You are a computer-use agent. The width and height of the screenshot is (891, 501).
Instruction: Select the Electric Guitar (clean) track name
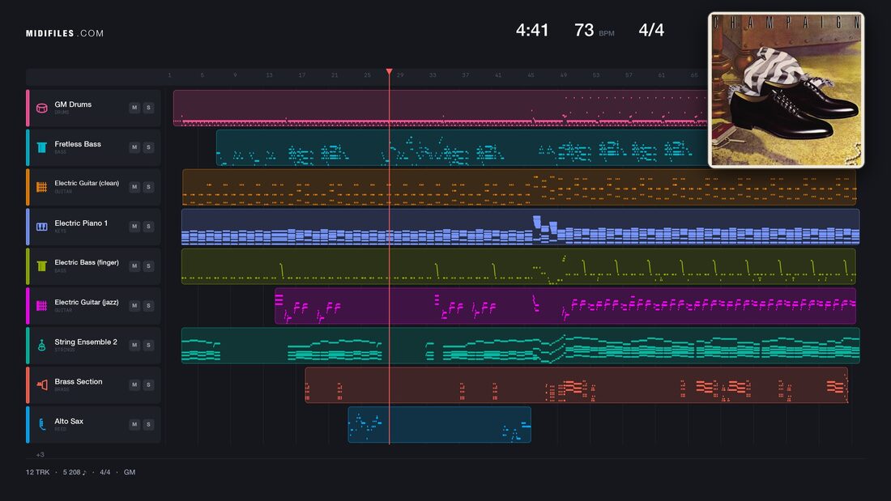[87, 184]
